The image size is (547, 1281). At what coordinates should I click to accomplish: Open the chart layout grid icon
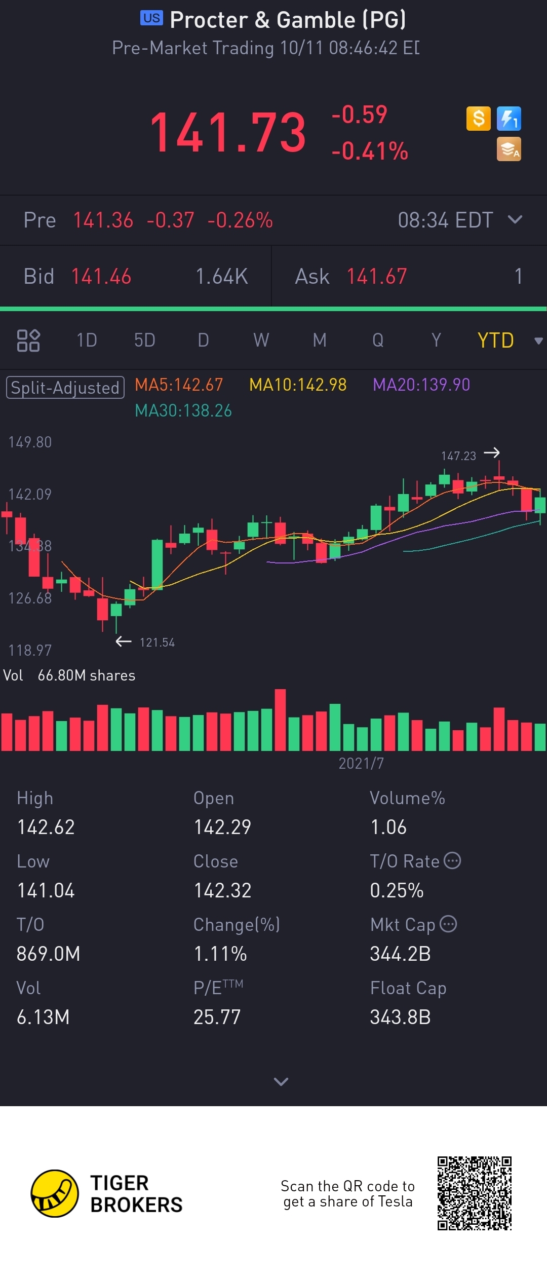tap(28, 341)
